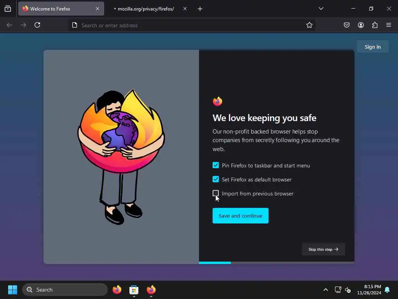Restore down the Firefox window
The image size is (398, 299).
pyautogui.click(x=371, y=9)
